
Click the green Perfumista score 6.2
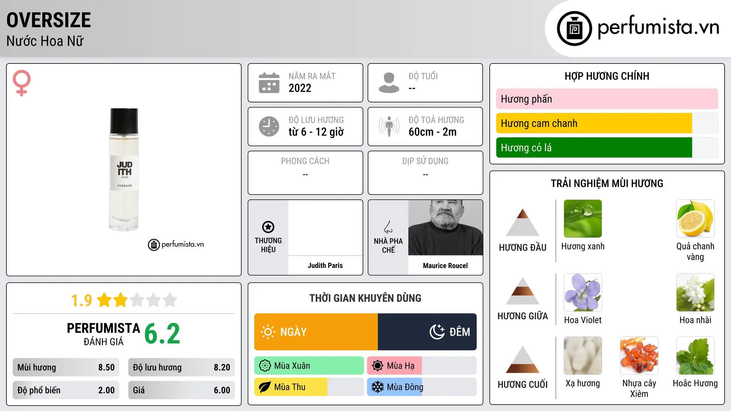pos(162,334)
